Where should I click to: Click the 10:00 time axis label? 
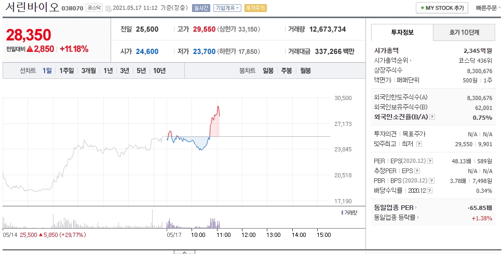[x=198, y=235]
